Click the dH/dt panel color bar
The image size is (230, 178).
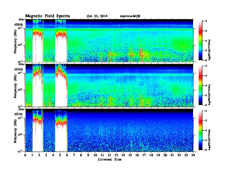pos(200,41)
